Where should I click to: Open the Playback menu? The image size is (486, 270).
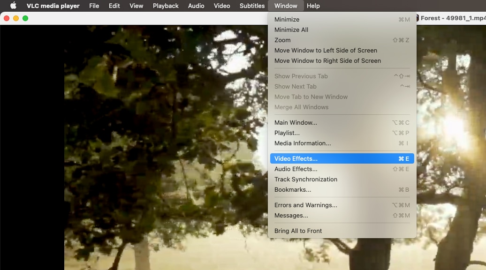pos(166,6)
